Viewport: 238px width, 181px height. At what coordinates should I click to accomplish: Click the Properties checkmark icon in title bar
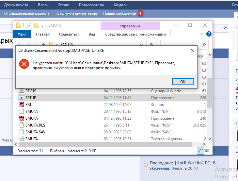point(29,25)
